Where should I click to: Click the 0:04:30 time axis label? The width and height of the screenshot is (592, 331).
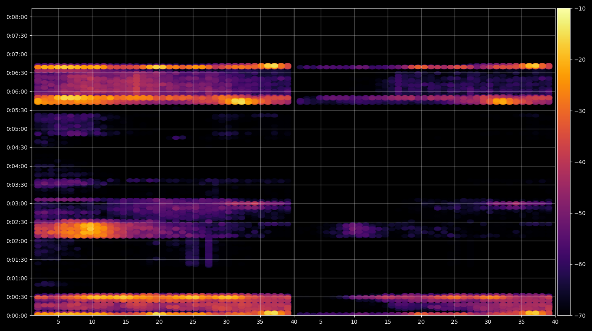[x=17, y=147]
